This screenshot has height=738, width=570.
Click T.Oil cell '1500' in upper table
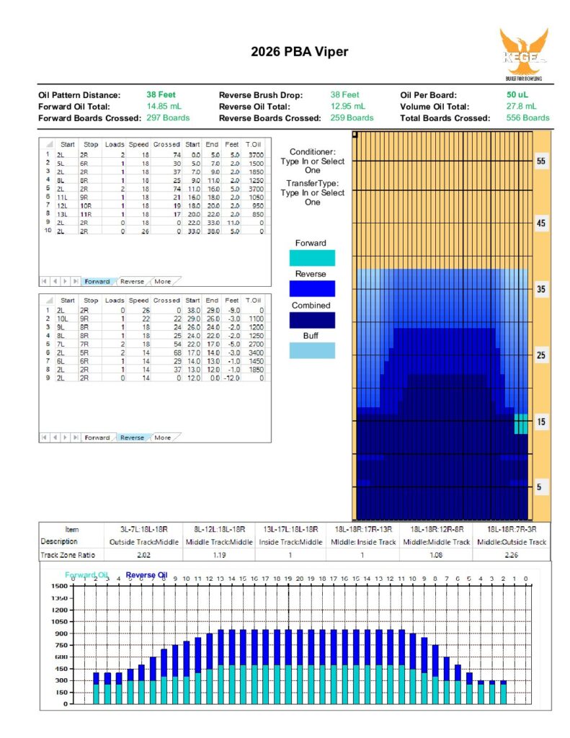click(x=256, y=164)
